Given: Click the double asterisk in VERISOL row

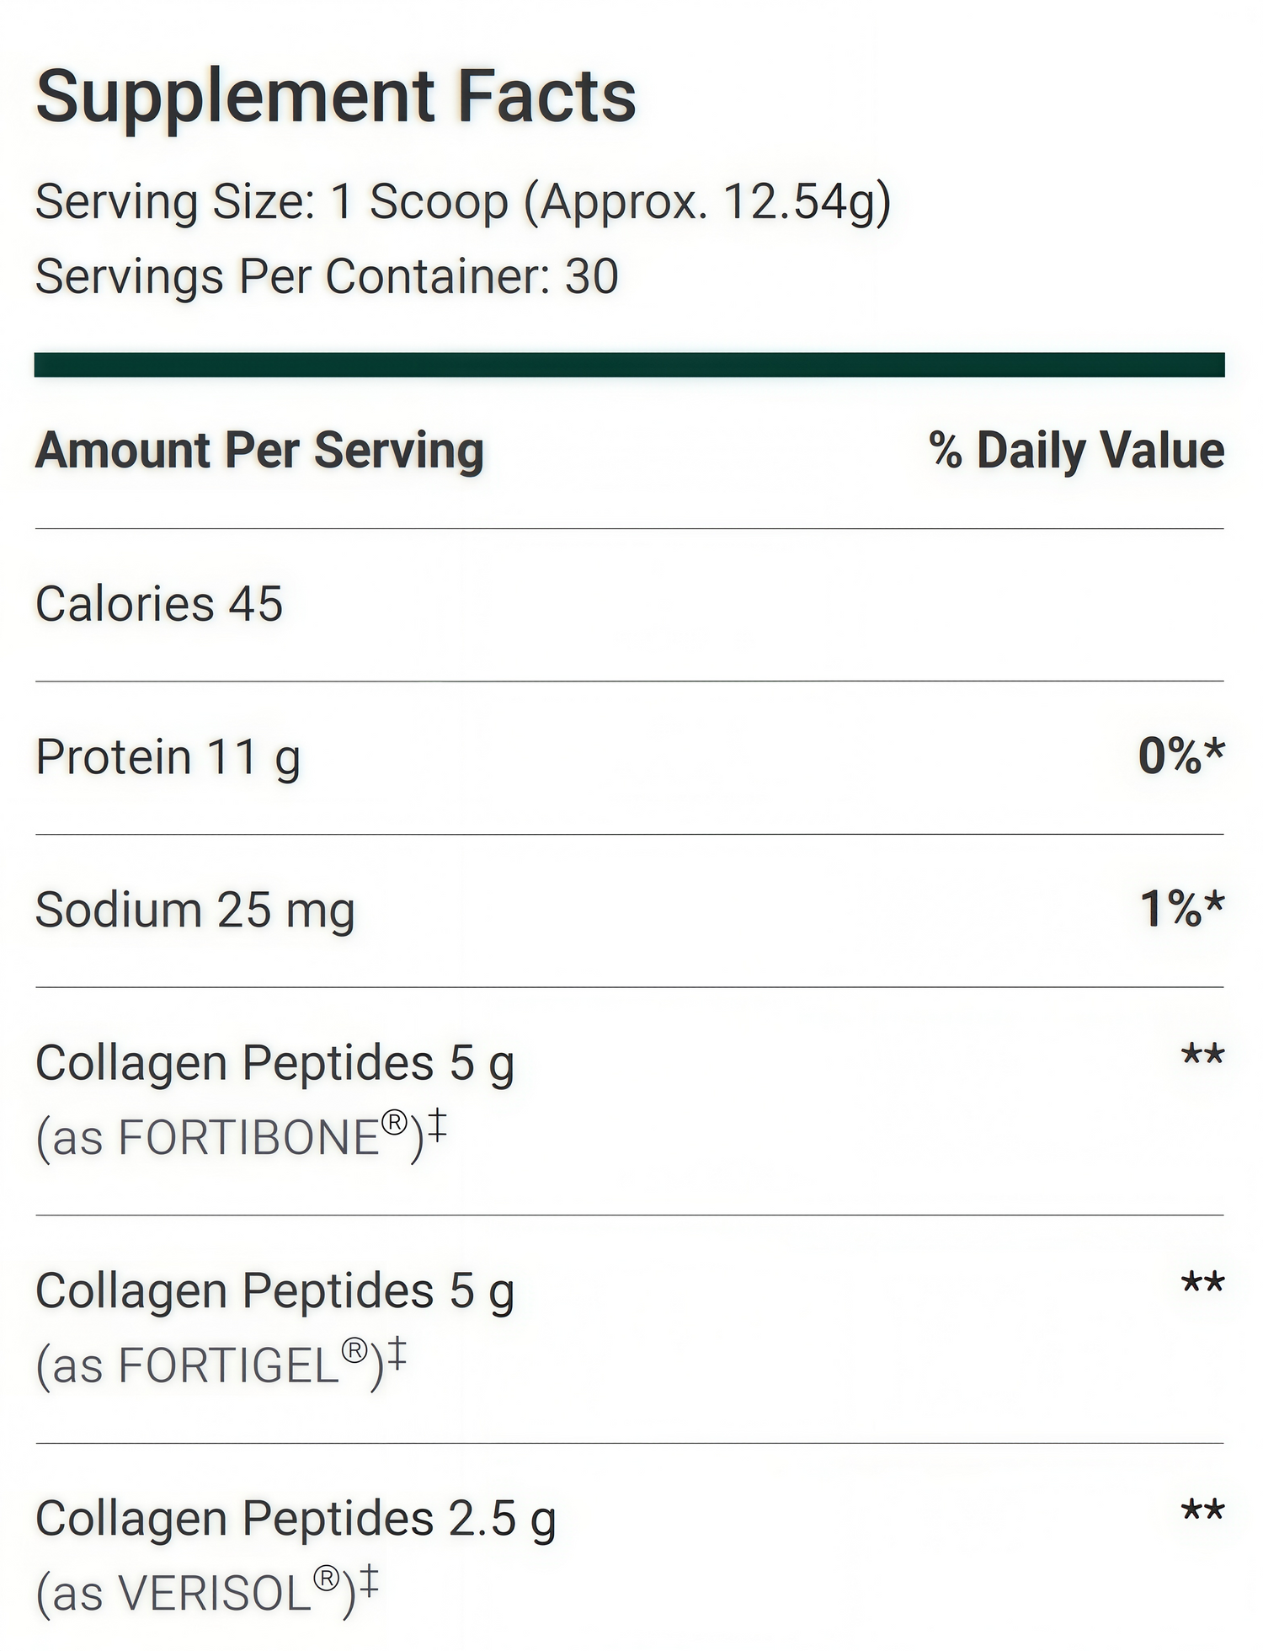Looking at the screenshot, I should pos(1202,1510).
